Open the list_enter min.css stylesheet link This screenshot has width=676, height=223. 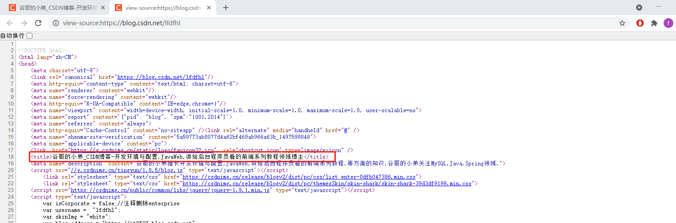pyautogui.click(x=299, y=177)
